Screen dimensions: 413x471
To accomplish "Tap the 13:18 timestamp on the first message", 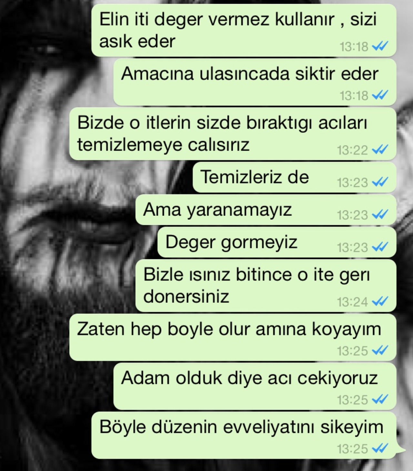I will 354,47.
